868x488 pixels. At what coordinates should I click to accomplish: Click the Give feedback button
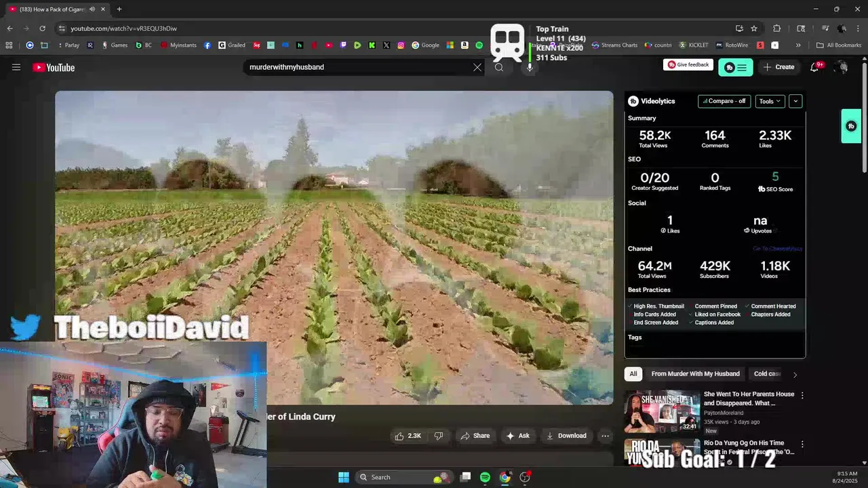pyautogui.click(x=688, y=64)
